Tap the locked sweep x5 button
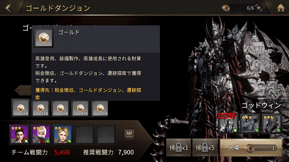 click(205, 148)
